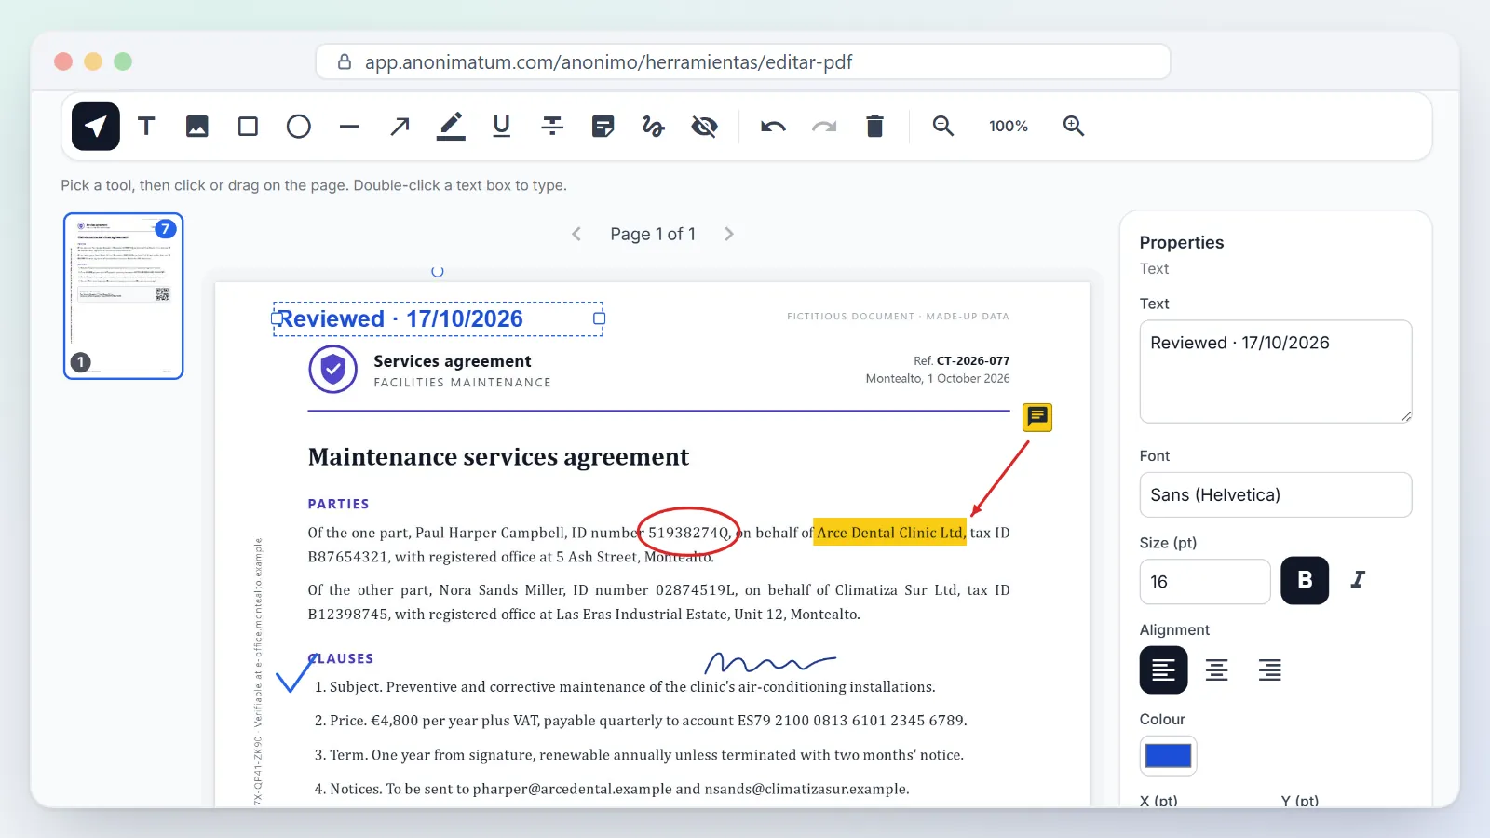This screenshot has width=1490, height=838.
Task: Select the Sticky note tool
Action: [x=603, y=127]
